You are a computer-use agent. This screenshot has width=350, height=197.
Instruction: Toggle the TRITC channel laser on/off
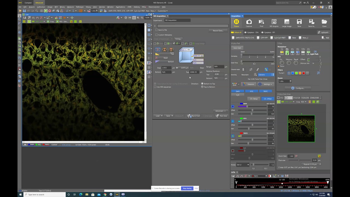pyautogui.click(x=233, y=136)
